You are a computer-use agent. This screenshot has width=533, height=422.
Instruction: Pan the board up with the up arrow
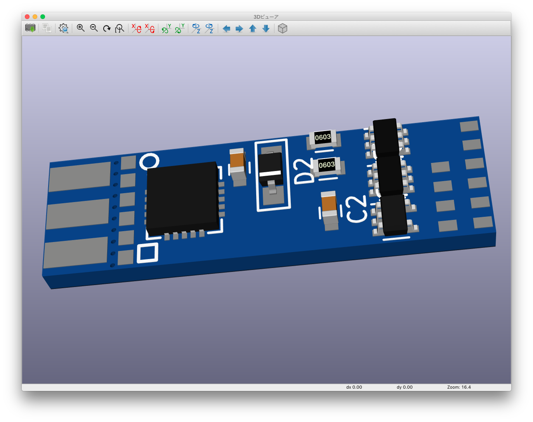(253, 29)
